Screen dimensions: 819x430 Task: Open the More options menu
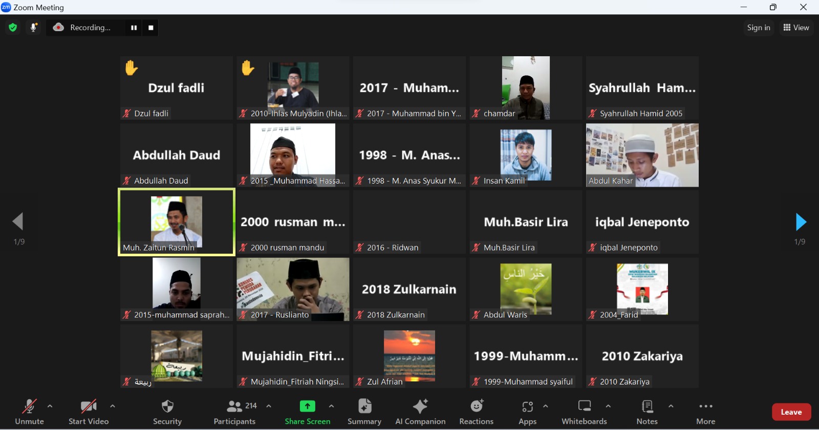pyautogui.click(x=705, y=407)
